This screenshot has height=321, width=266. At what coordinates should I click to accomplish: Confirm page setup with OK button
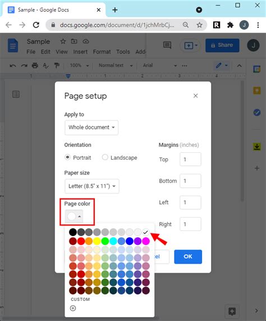pyautogui.click(x=188, y=256)
